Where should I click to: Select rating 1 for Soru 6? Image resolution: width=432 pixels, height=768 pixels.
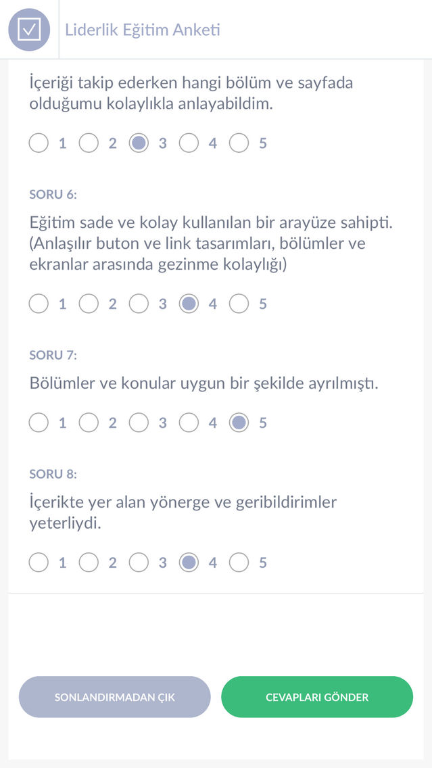click(x=39, y=304)
